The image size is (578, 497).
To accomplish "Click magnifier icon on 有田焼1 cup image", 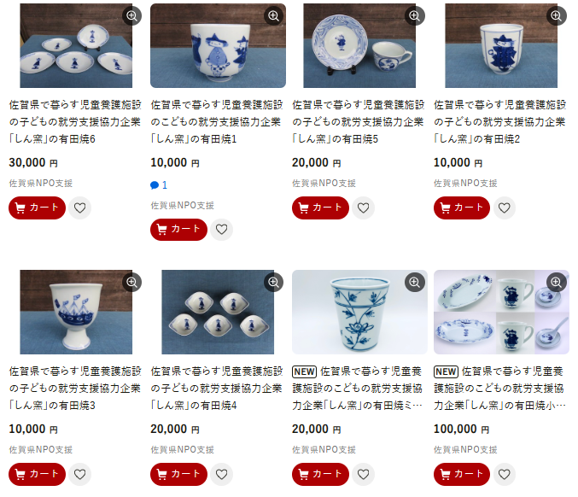I will point(273,16).
